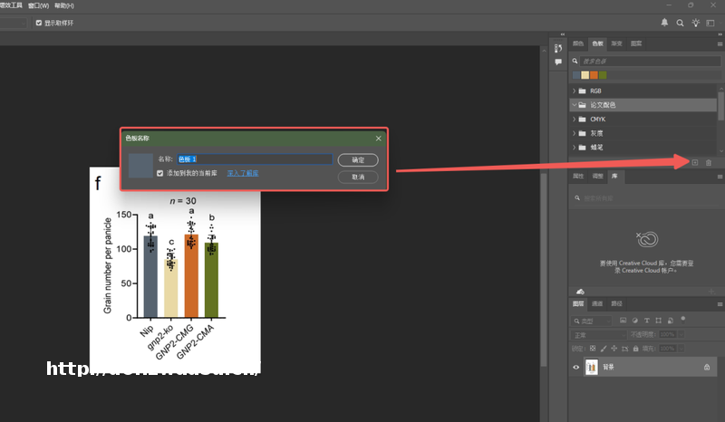The width and height of the screenshot is (725, 422).
Task: Click the 取消 button in dialog
Action: pyautogui.click(x=358, y=177)
